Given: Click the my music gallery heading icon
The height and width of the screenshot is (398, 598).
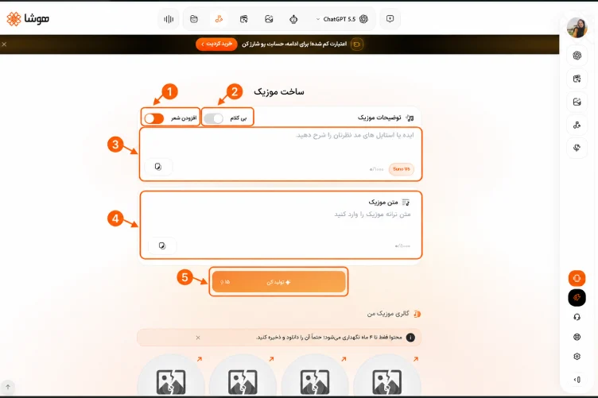Looking at the screenshot, I should [417, 314].
